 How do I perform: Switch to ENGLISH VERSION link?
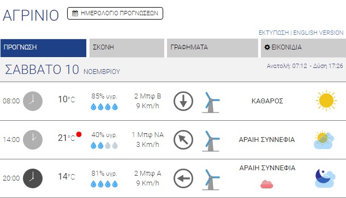[318, 33]
